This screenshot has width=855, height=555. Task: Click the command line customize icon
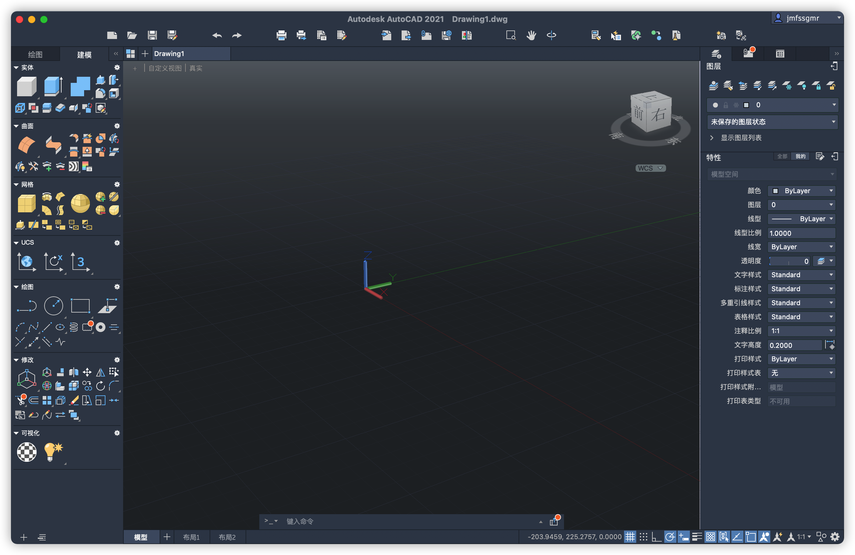pyautogui.click(x=554, y=521)
